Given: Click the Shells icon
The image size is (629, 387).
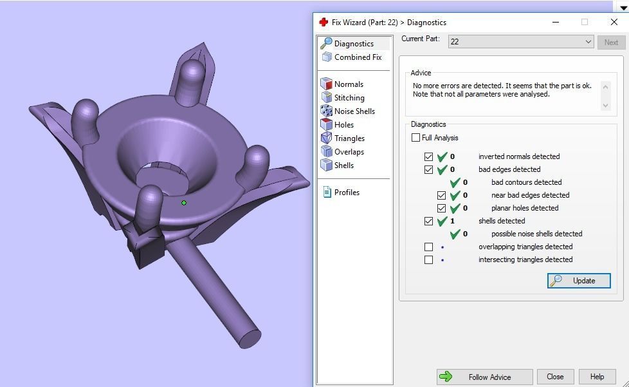Looking at the screenshot, I should [326, 165].
